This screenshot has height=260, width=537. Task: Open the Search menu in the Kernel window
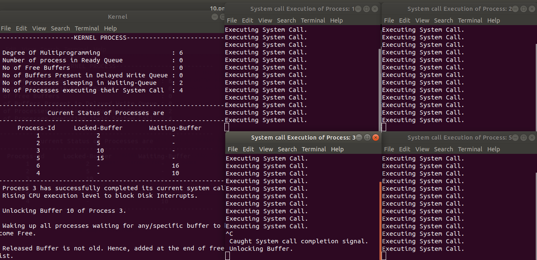[x=60, y=28]
